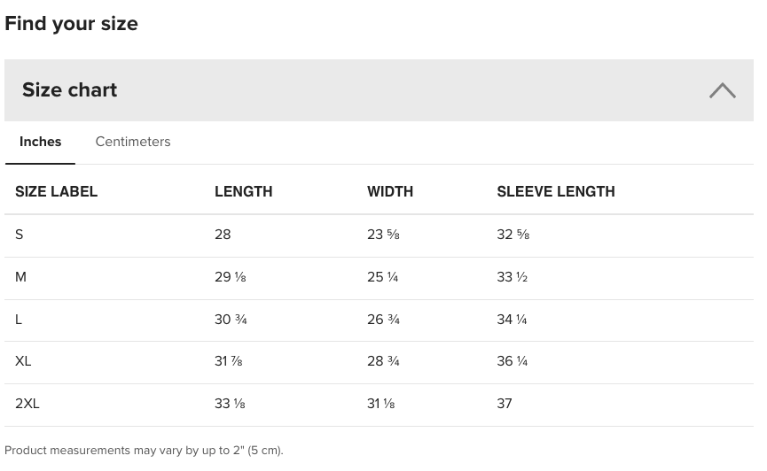Select the S size row label
Image resolution: width=767 pixels, height=471 pixels.
[20, 235]
